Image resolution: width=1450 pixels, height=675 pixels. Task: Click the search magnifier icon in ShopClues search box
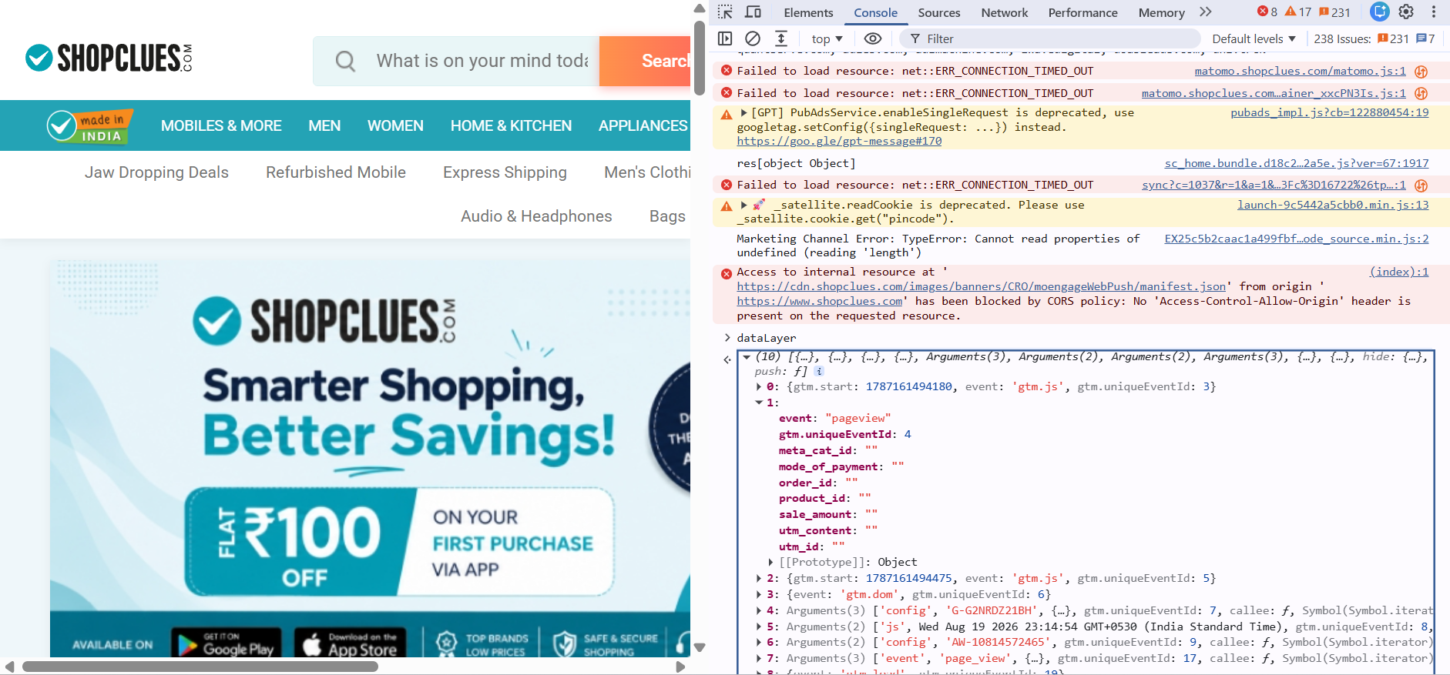(345, 61)
